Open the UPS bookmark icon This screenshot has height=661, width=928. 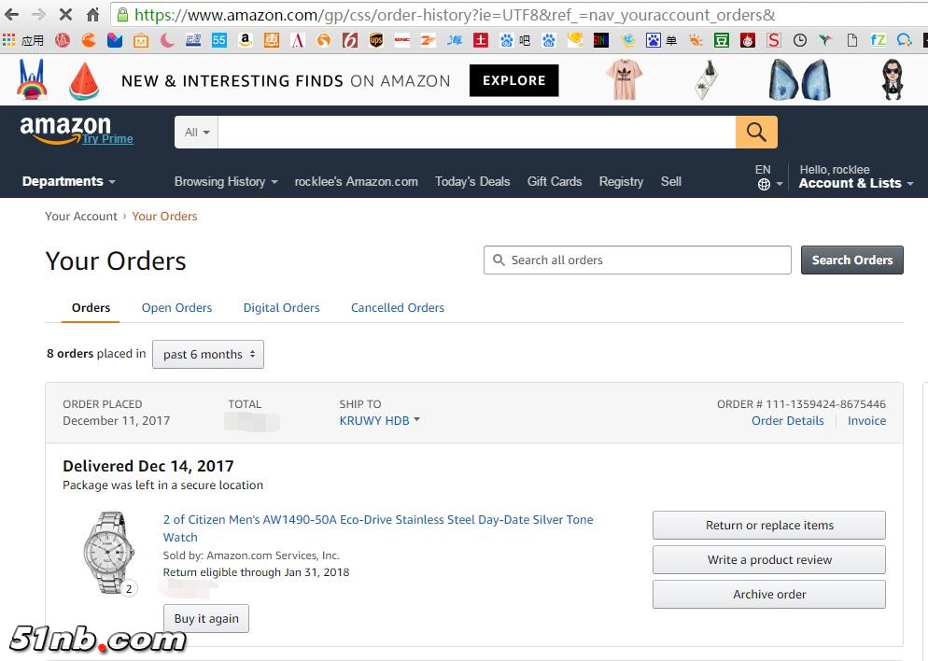(x=376, y=40)
